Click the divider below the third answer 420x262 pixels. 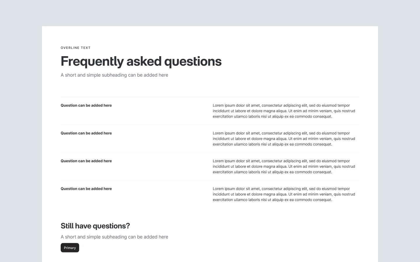pyautogui.click(x=210, y=180)
